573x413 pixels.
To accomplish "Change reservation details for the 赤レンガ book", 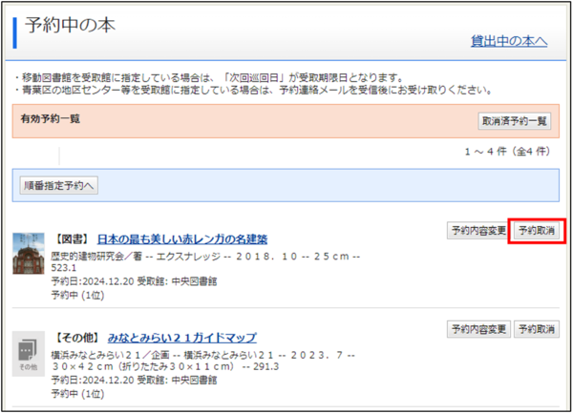I will tap(477, 231).
